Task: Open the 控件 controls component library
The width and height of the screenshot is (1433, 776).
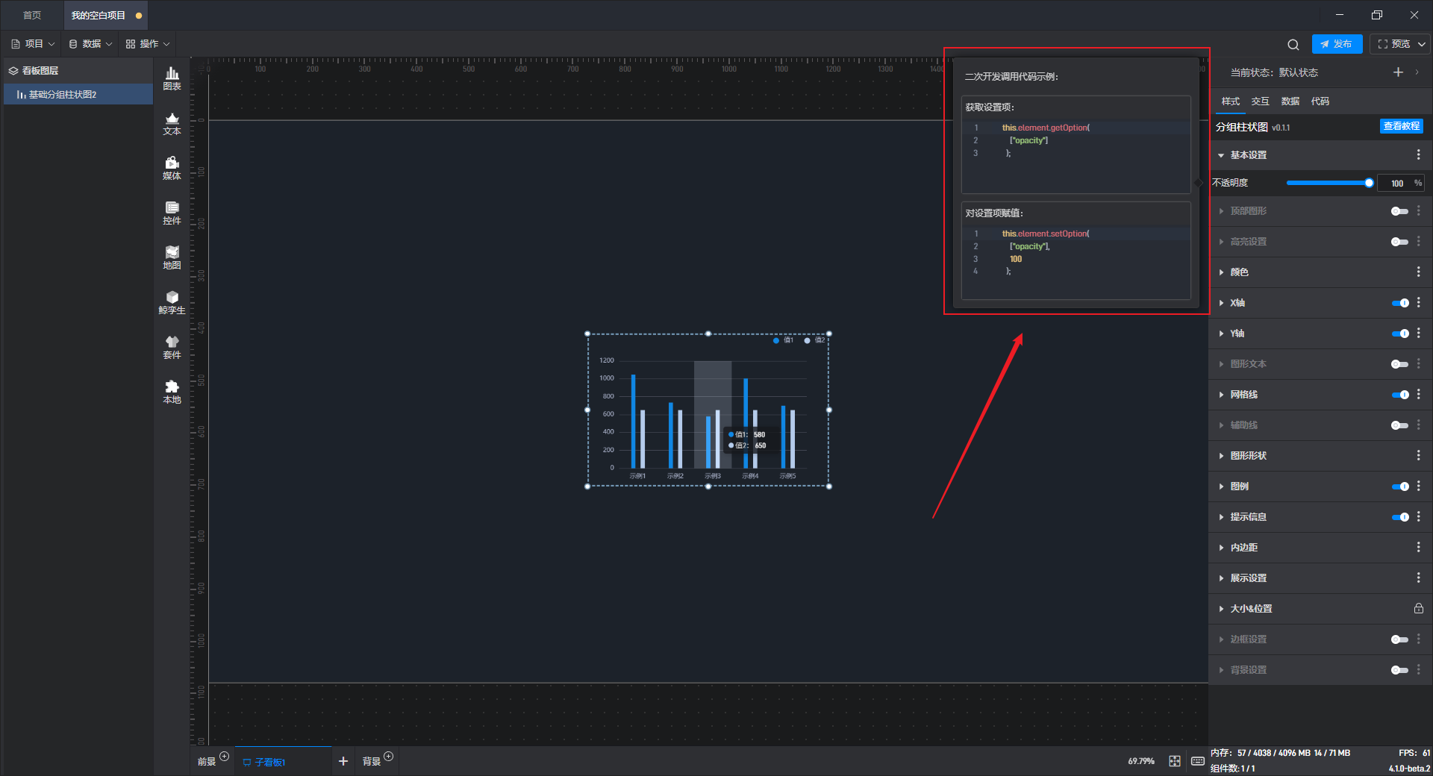Action: click(172, 213)
